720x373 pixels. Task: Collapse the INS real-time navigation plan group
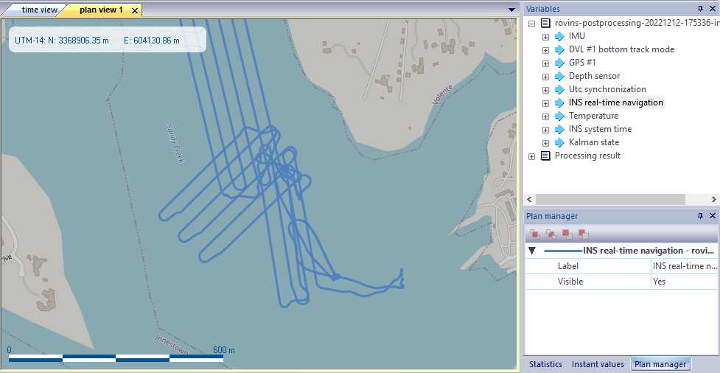coord(532,251)
